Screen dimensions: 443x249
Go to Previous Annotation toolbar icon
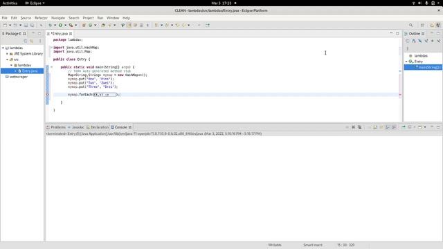(x=167, y=25)
